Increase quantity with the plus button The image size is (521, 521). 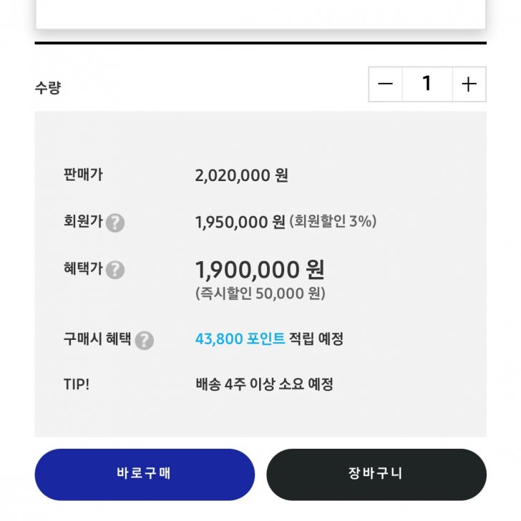[x=469, y=84]
